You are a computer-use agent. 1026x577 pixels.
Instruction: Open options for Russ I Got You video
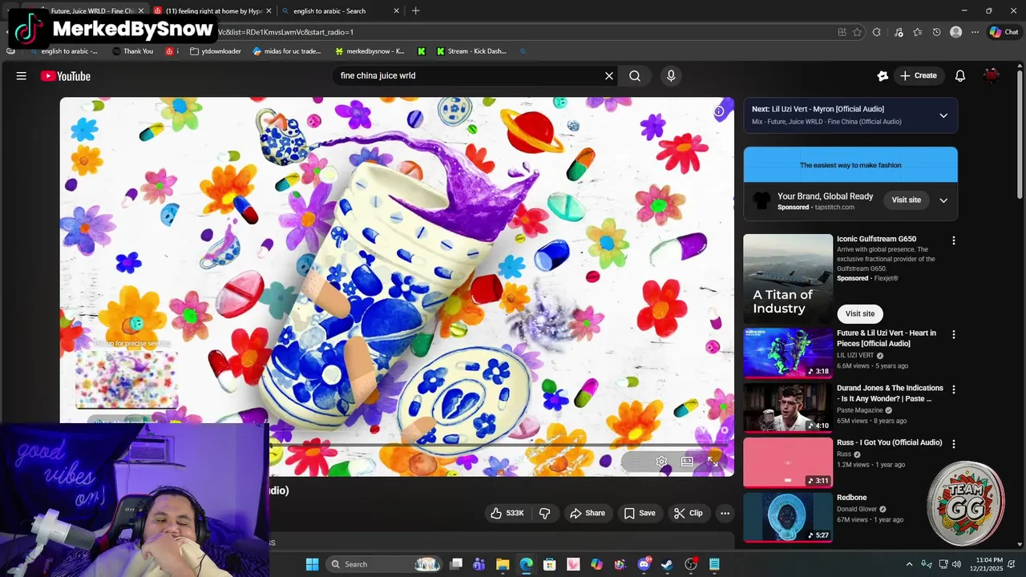pyautogui.click(x=953, y=443)
